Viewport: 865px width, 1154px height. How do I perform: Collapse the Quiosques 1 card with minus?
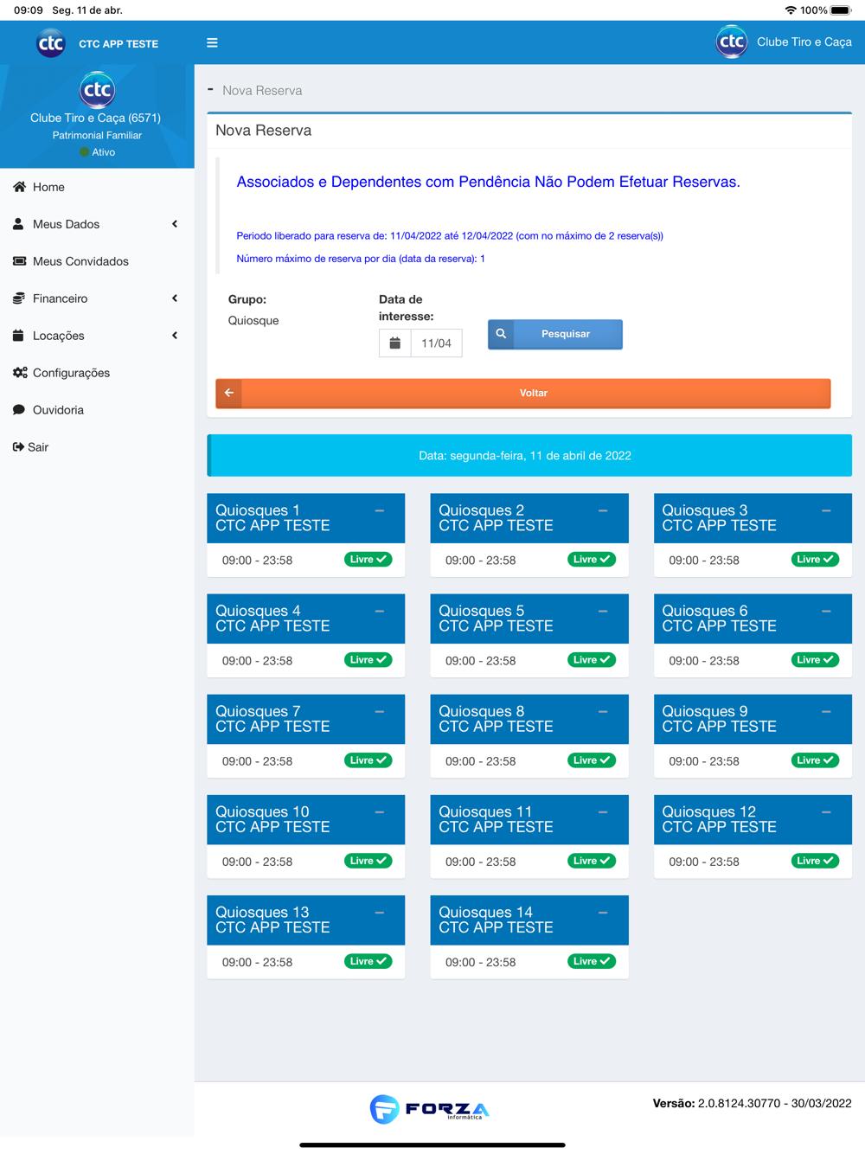[x=379, y=510]
